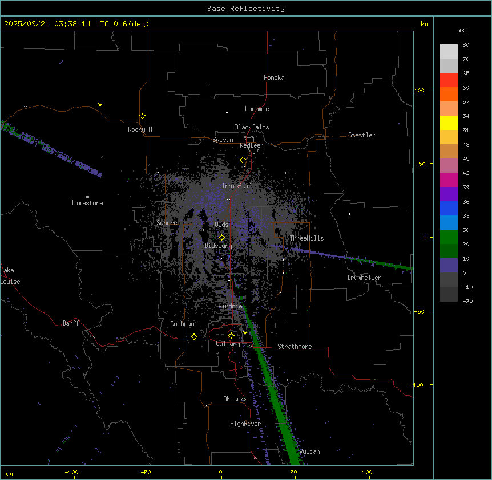Click the yellow diamond marker at Olds
Viewport: 492px width, 480px height.
point(221,237)
